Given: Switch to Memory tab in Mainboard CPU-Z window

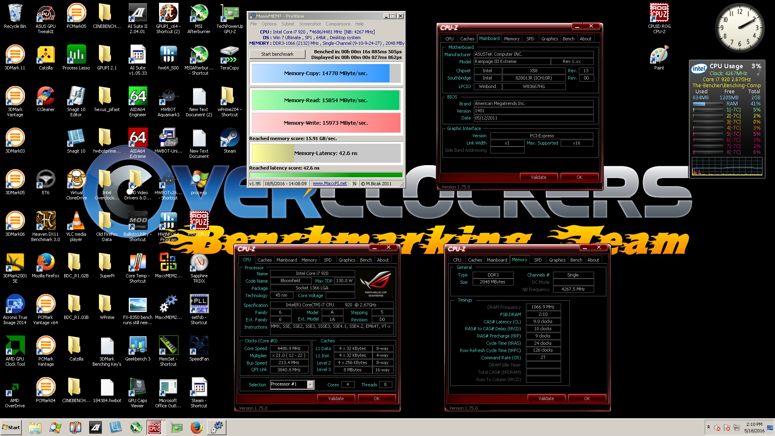Looking at the screenshot, I should [x=511, y=39].
